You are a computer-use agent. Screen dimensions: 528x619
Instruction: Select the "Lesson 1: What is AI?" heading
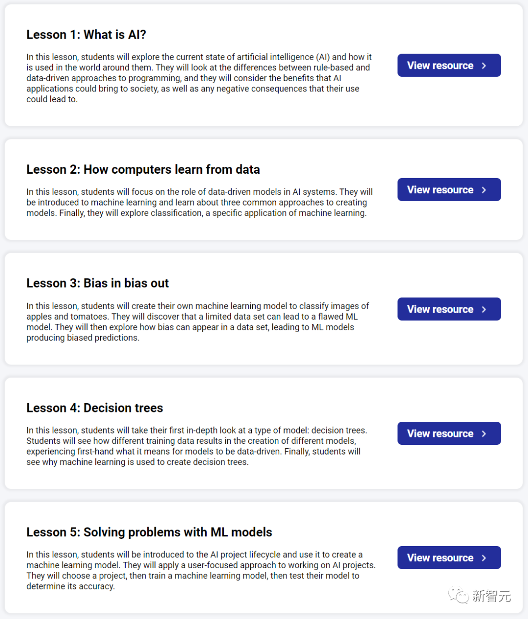(x=86, y=35)
